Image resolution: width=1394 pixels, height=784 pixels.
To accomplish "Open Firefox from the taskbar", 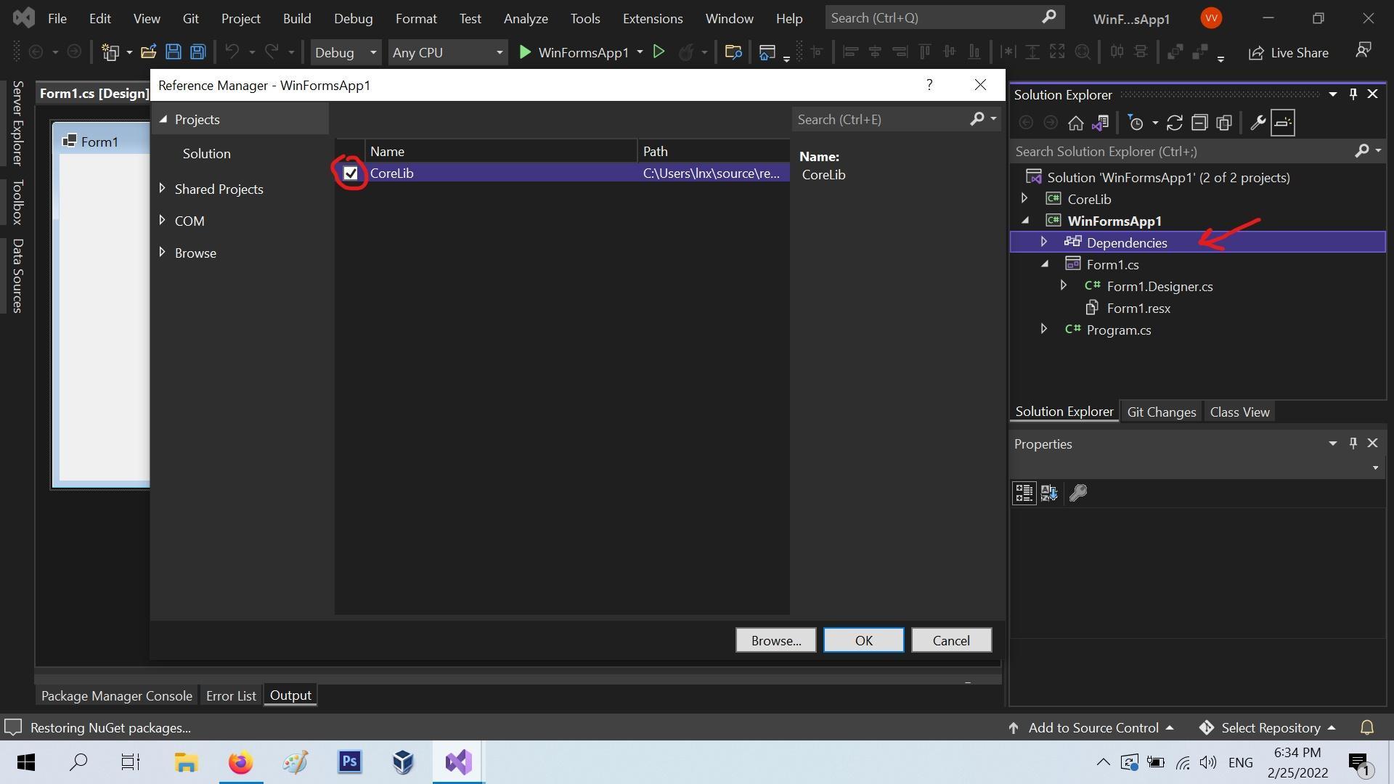I will (x=240, y=762).
